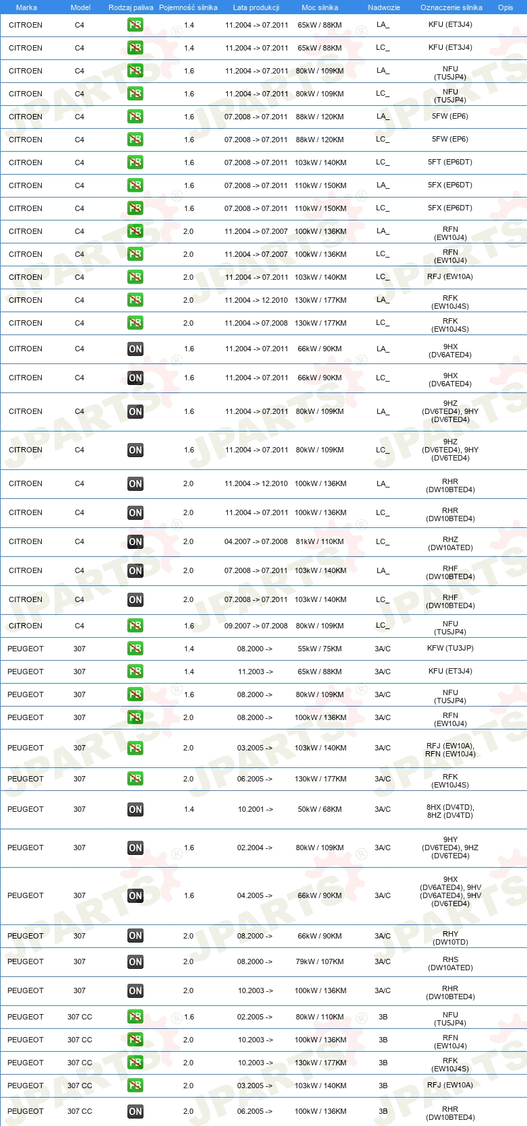Select the 04.2005 -> production date cell
This screenshot has height=1126, width=527.
255,896
